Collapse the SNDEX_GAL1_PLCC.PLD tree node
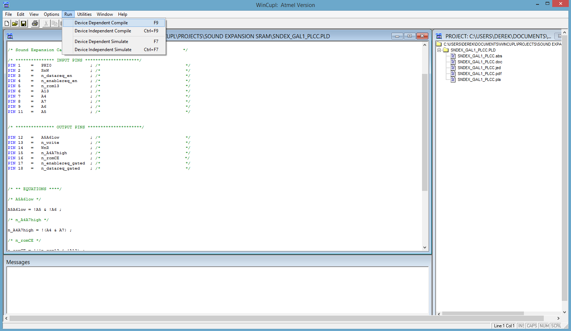This screenshot has height=331, width=571. point(439,50)
